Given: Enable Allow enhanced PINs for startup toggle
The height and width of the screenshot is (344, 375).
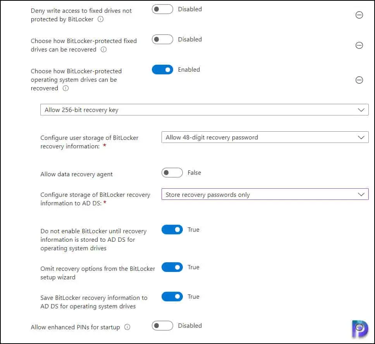Looking at the screenshot, I should [x=162, y=325].
